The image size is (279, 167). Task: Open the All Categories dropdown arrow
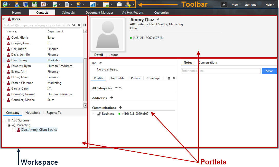(x=116, y=88)
